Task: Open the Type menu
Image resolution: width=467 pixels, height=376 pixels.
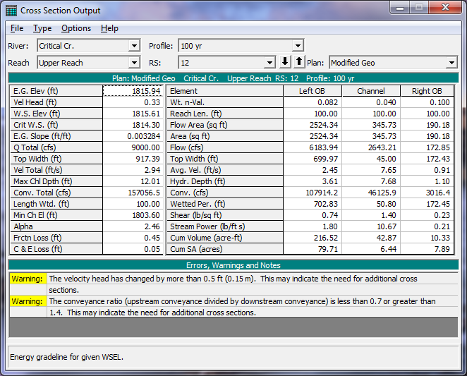Action: pyautogui.click(x=42, y=28)
